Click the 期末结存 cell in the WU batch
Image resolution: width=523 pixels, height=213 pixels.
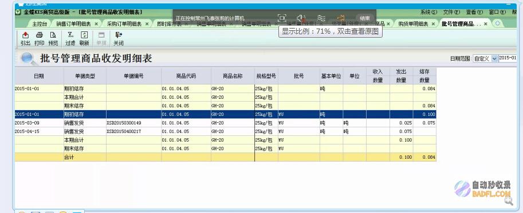click(x=85, y=149)
